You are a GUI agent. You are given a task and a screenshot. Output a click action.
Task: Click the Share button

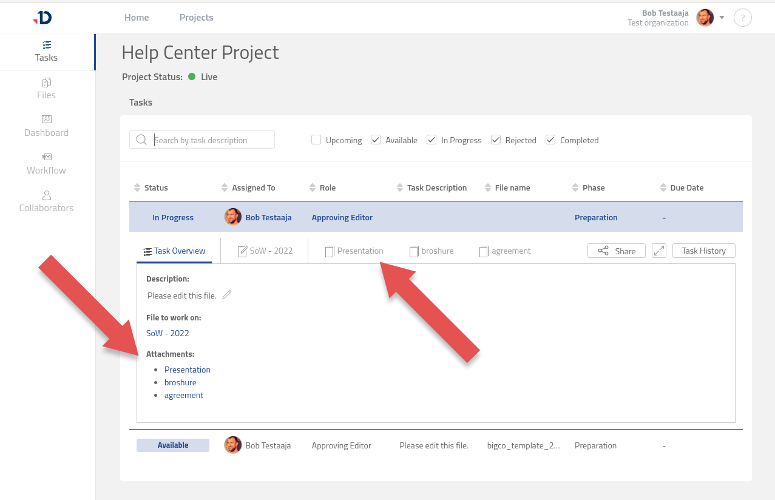(x=616, y=251)
